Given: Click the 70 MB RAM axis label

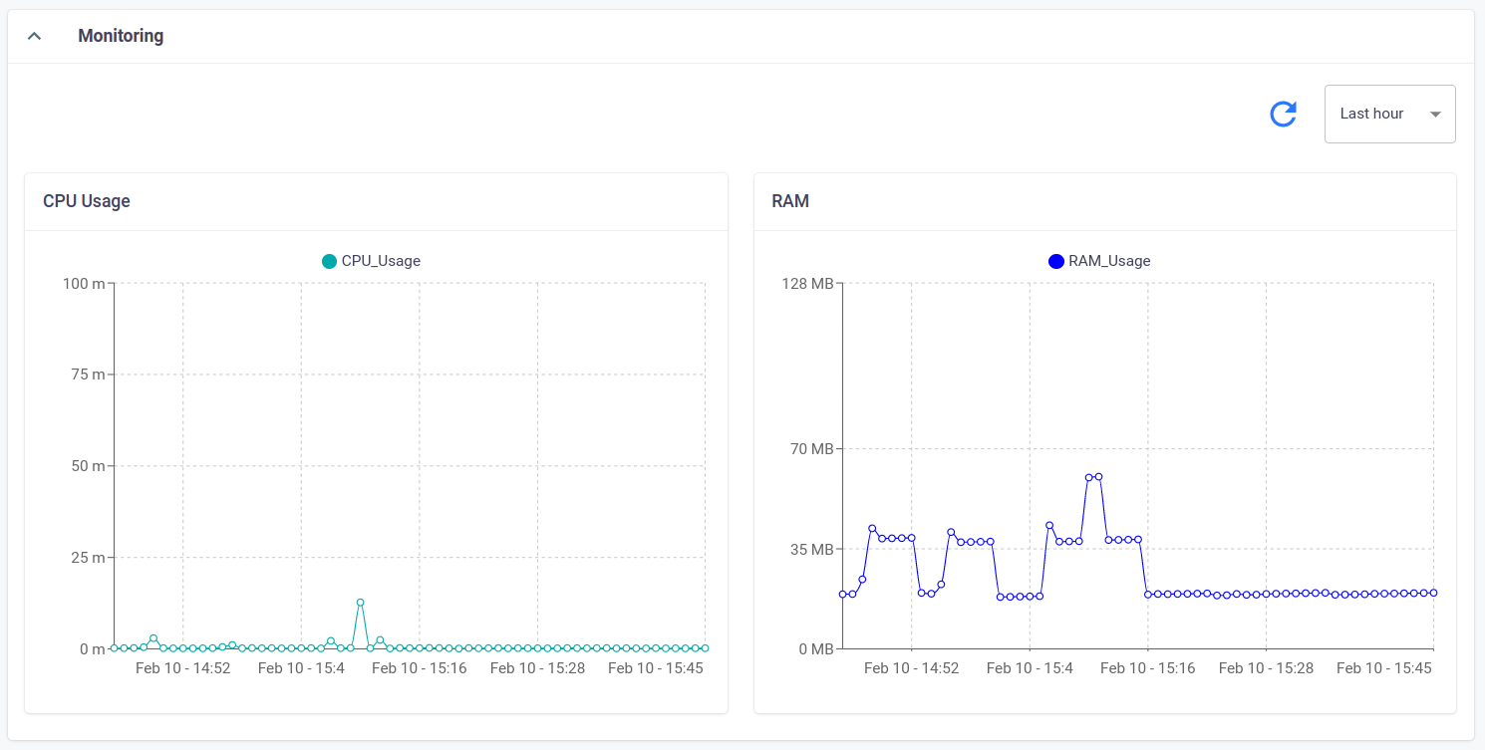Looking at the screenshot, I should click(x=812, y=449).
